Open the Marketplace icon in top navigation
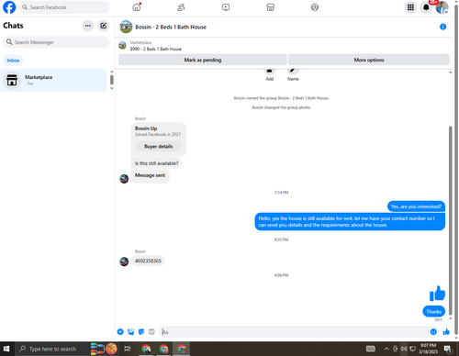The width and height of the screenshot is (459, 356). point(271,7)
